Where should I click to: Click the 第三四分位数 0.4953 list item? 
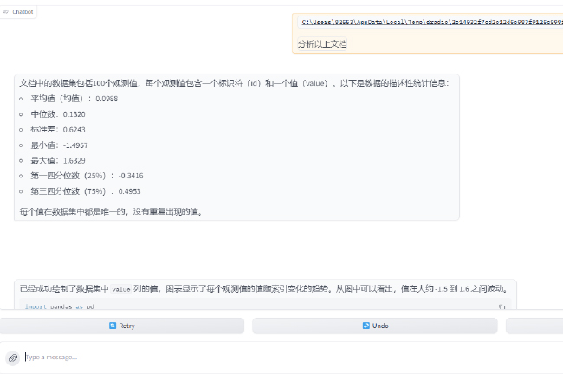click(86, 191)
